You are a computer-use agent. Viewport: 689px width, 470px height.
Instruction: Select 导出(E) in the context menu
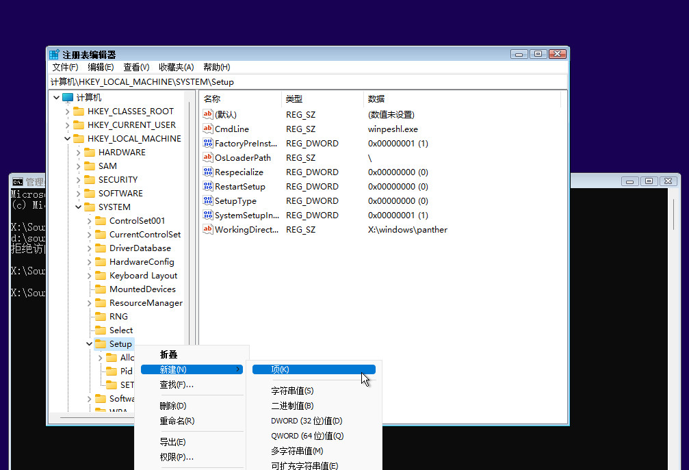192,443
